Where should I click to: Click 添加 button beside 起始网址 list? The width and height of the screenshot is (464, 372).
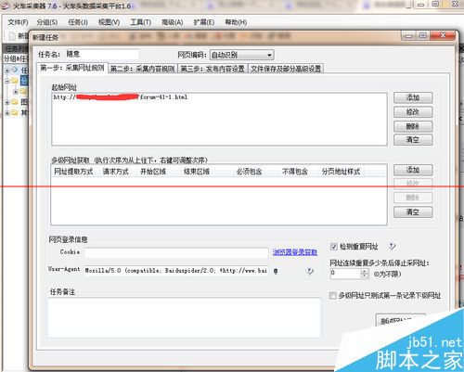(413, 97)
